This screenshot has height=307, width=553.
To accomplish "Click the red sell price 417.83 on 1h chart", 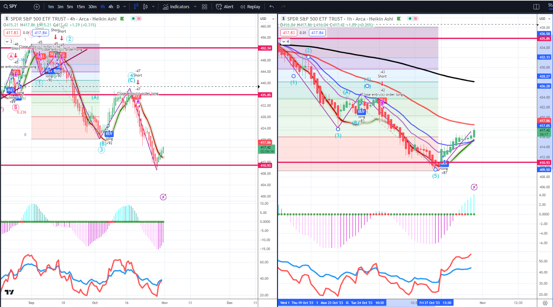I will pyautogui.click(x=289, y=33).
